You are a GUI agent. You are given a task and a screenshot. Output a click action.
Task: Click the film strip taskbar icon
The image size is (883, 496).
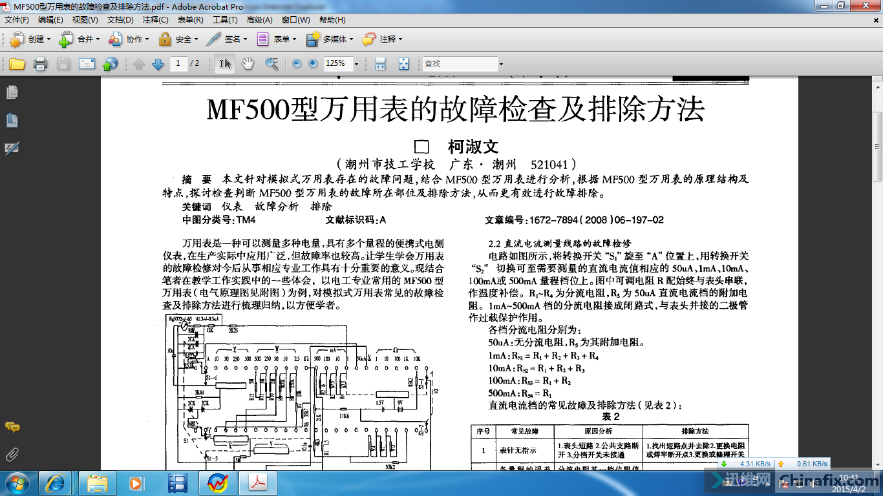coord(177,482)
